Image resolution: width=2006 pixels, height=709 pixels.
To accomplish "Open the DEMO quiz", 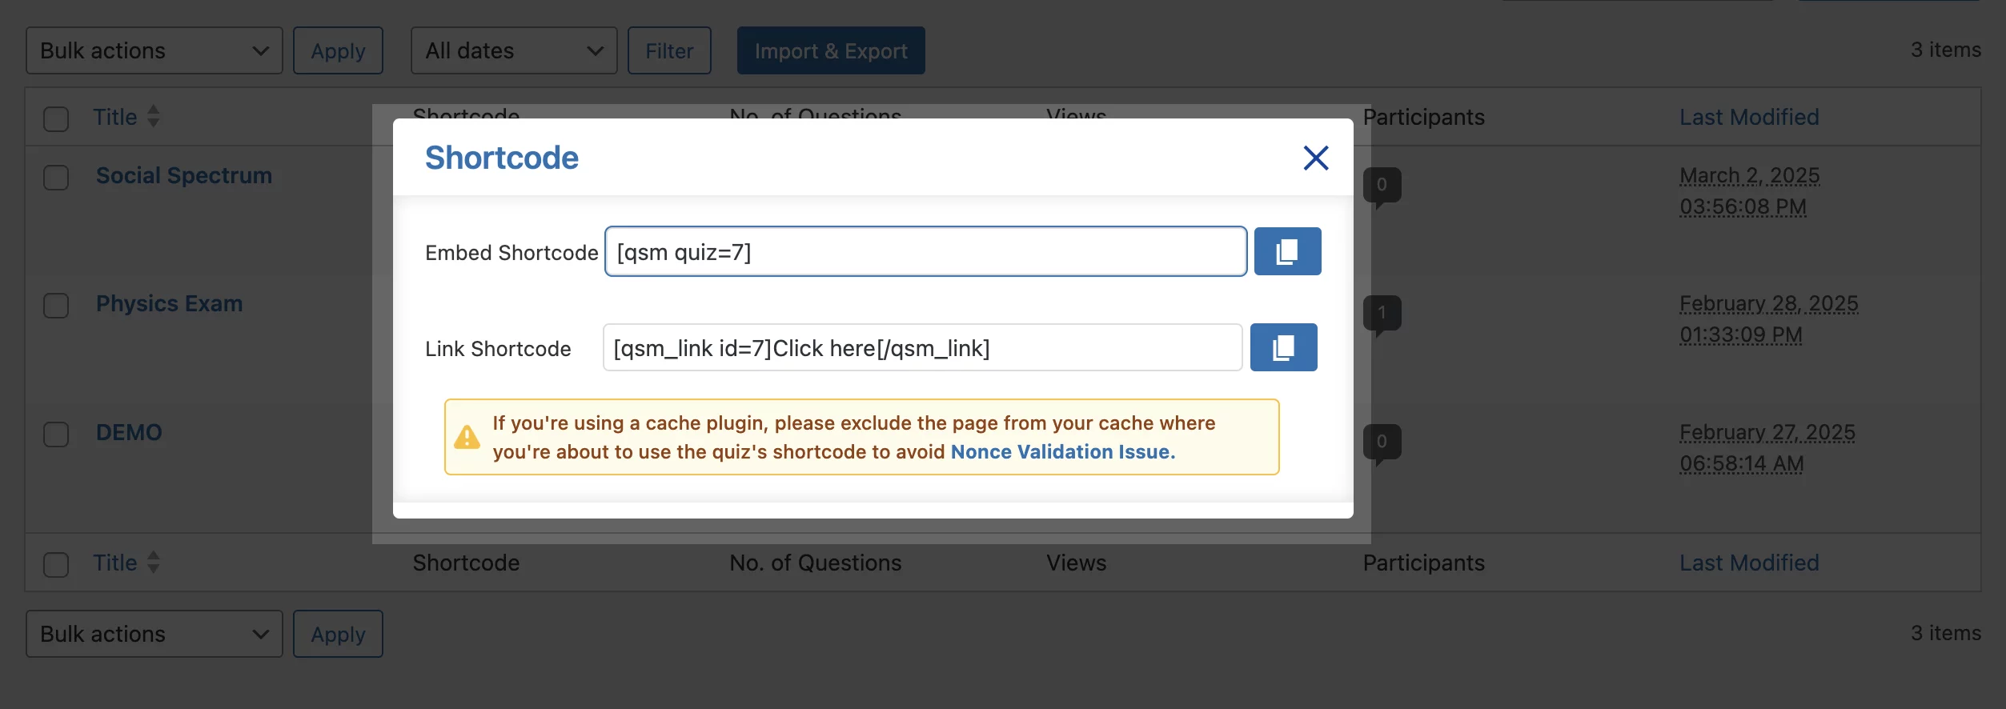I will coord(129,432).
